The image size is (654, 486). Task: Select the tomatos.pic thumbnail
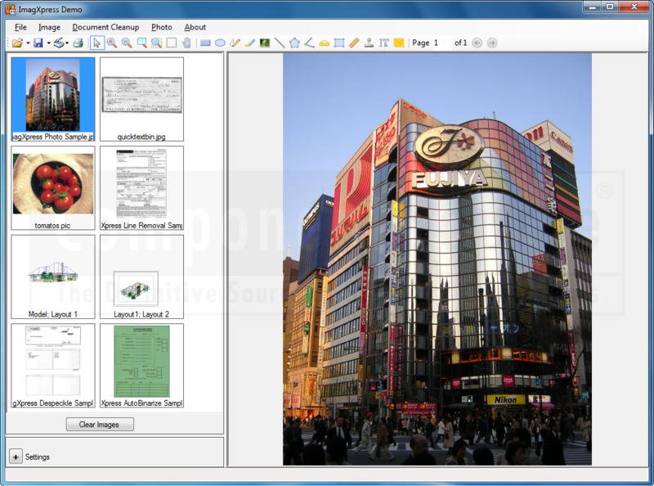(53, 188)
